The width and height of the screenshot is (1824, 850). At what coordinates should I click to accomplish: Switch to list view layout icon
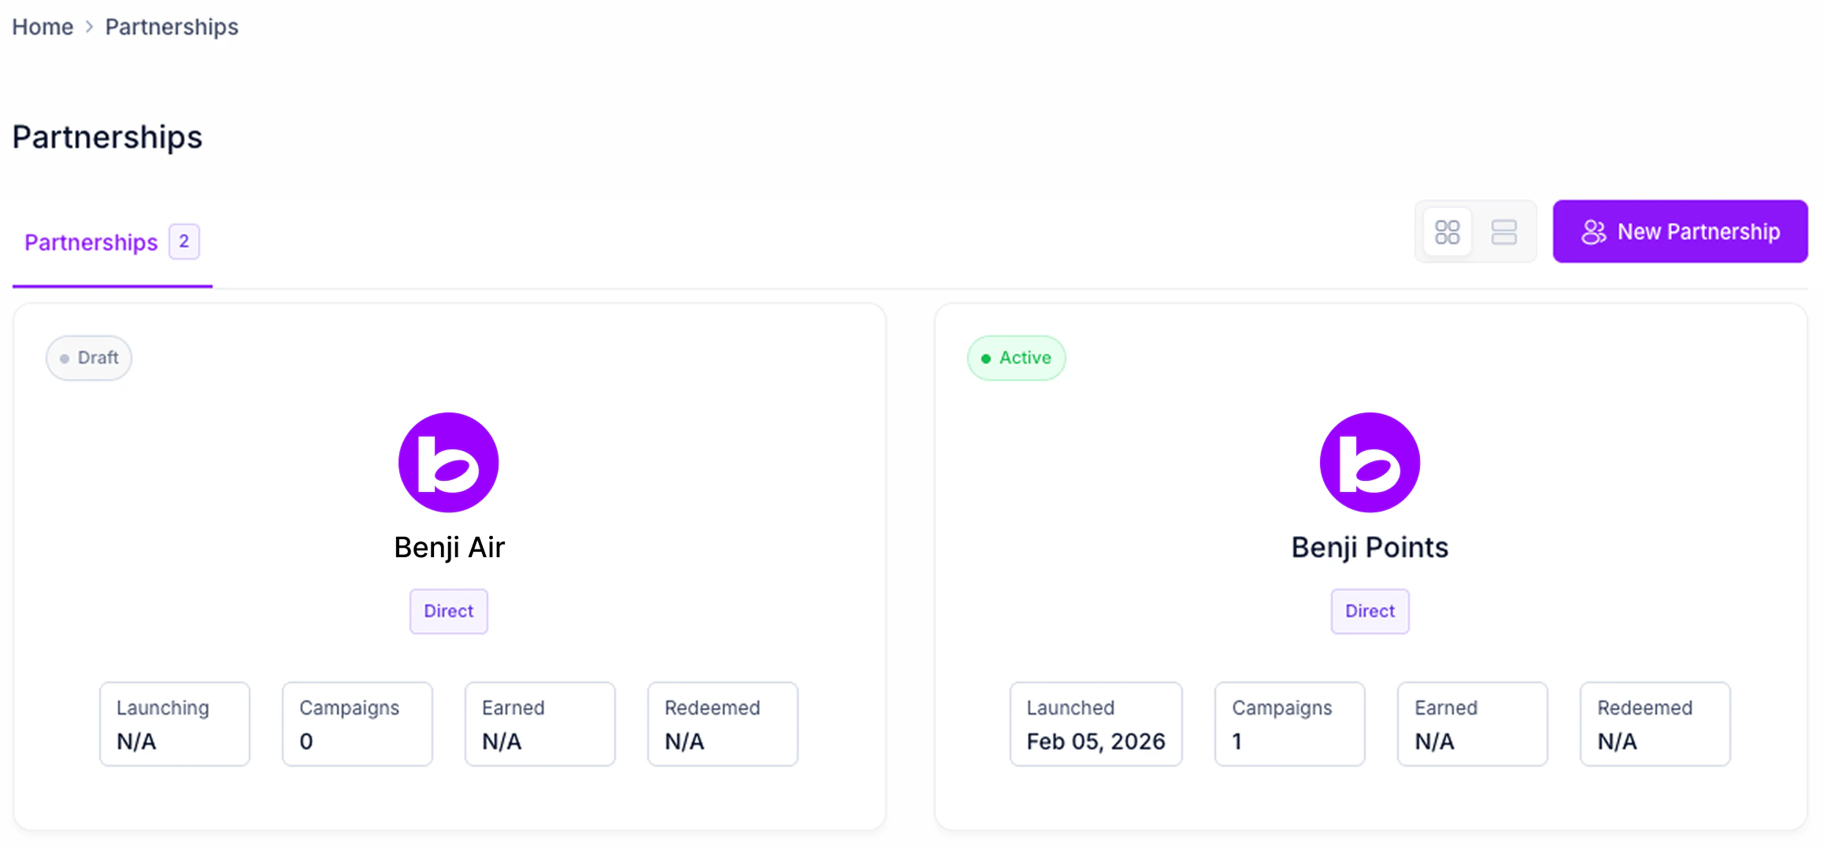pyautogui.click(x=1503, y=231)
